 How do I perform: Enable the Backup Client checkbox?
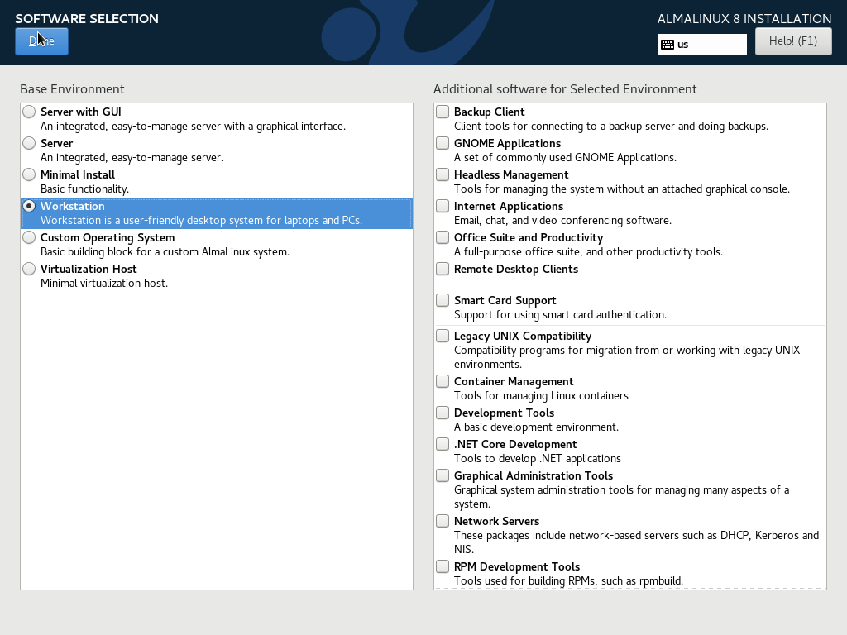(443, 112)
